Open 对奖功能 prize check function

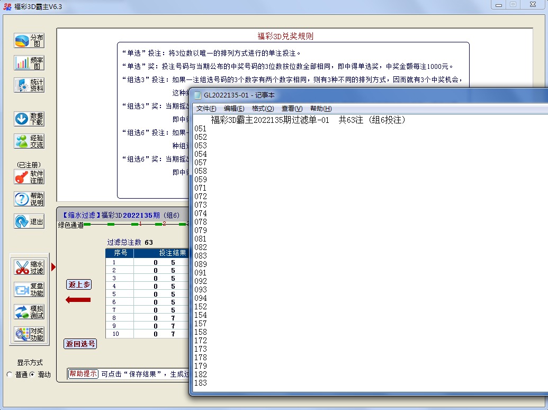pyautogui.click(x=30, y=334)
